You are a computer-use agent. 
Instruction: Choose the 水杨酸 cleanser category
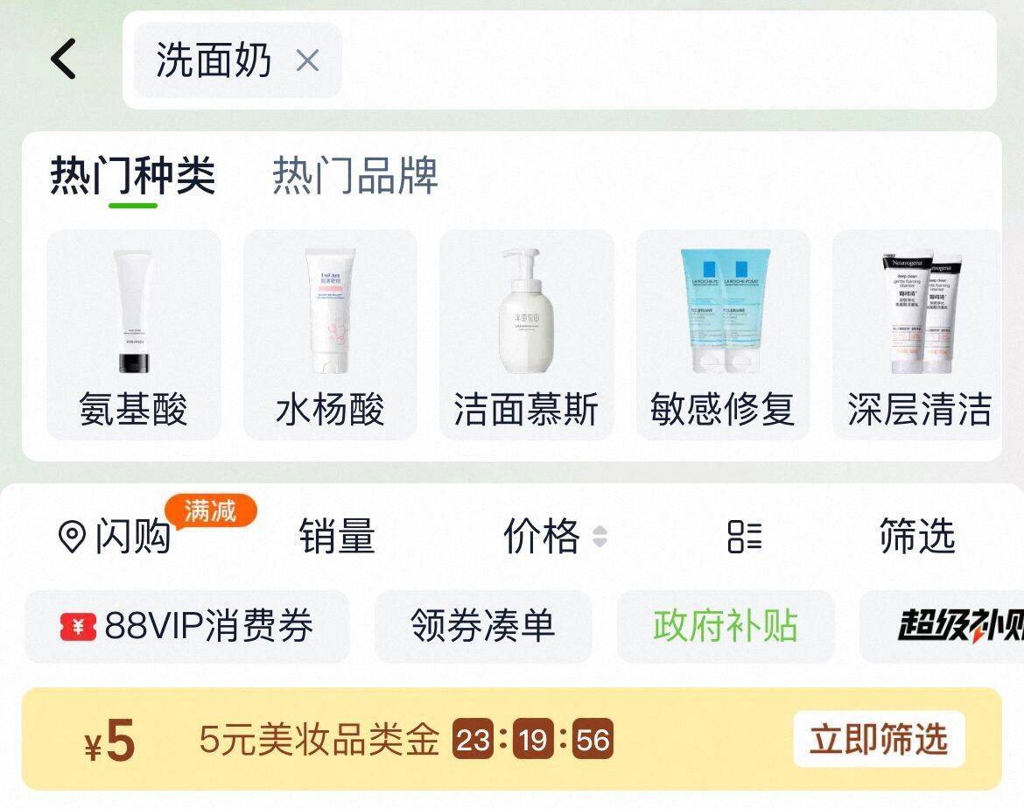point(331,334)
